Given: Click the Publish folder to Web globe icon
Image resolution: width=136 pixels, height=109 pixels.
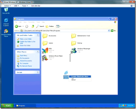Looking at the screenshot, I should 18,42.
